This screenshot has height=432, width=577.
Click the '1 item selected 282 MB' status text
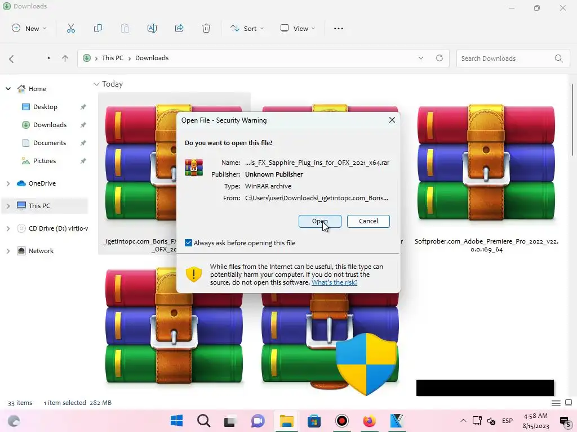78,403
